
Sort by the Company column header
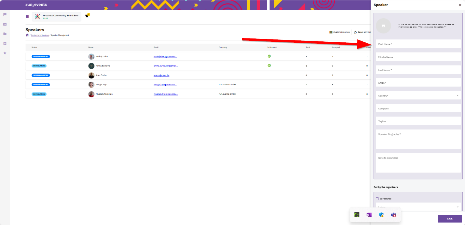[x=223, y=48]
